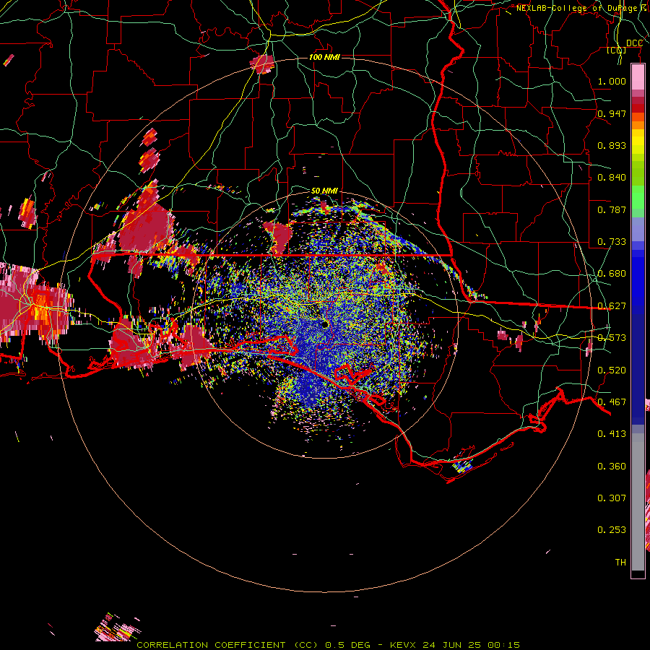The width and height of the screenshot is (650, 650).
Task: Click the 50 NMI range ring label
Action: pos(324,191)
